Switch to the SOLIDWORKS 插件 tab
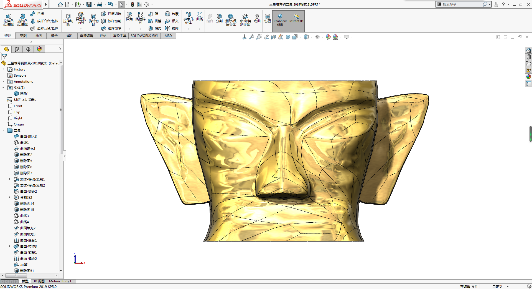The image size is (532, 289). coord(144,36)
